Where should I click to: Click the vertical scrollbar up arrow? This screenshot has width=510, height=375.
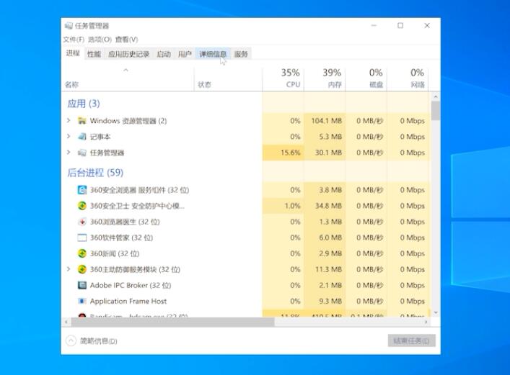[x=436, y=96]
